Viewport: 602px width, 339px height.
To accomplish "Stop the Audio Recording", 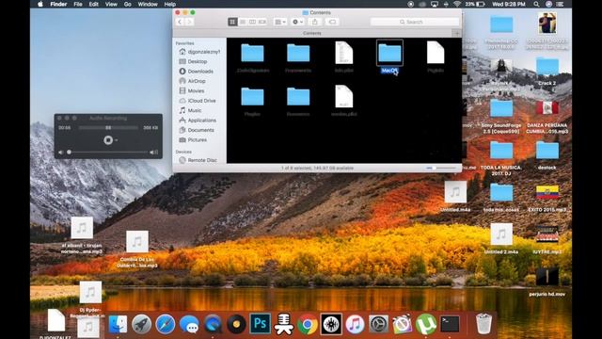I will click(108, 140).
